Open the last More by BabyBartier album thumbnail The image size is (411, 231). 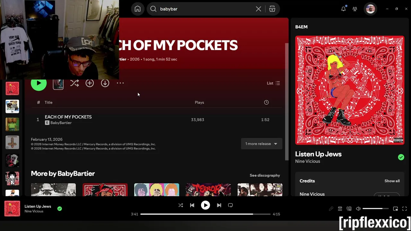(260, 190)
